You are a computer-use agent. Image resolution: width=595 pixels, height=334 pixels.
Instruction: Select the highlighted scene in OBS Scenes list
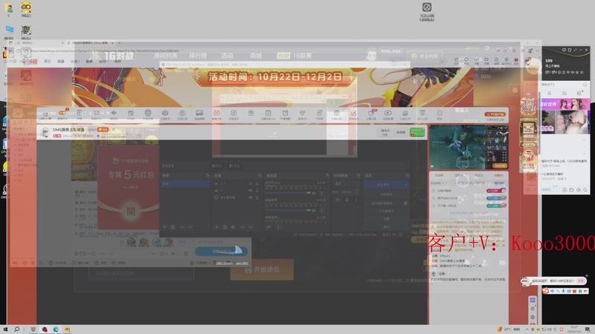pyautogui.click(x=185, y=183)
